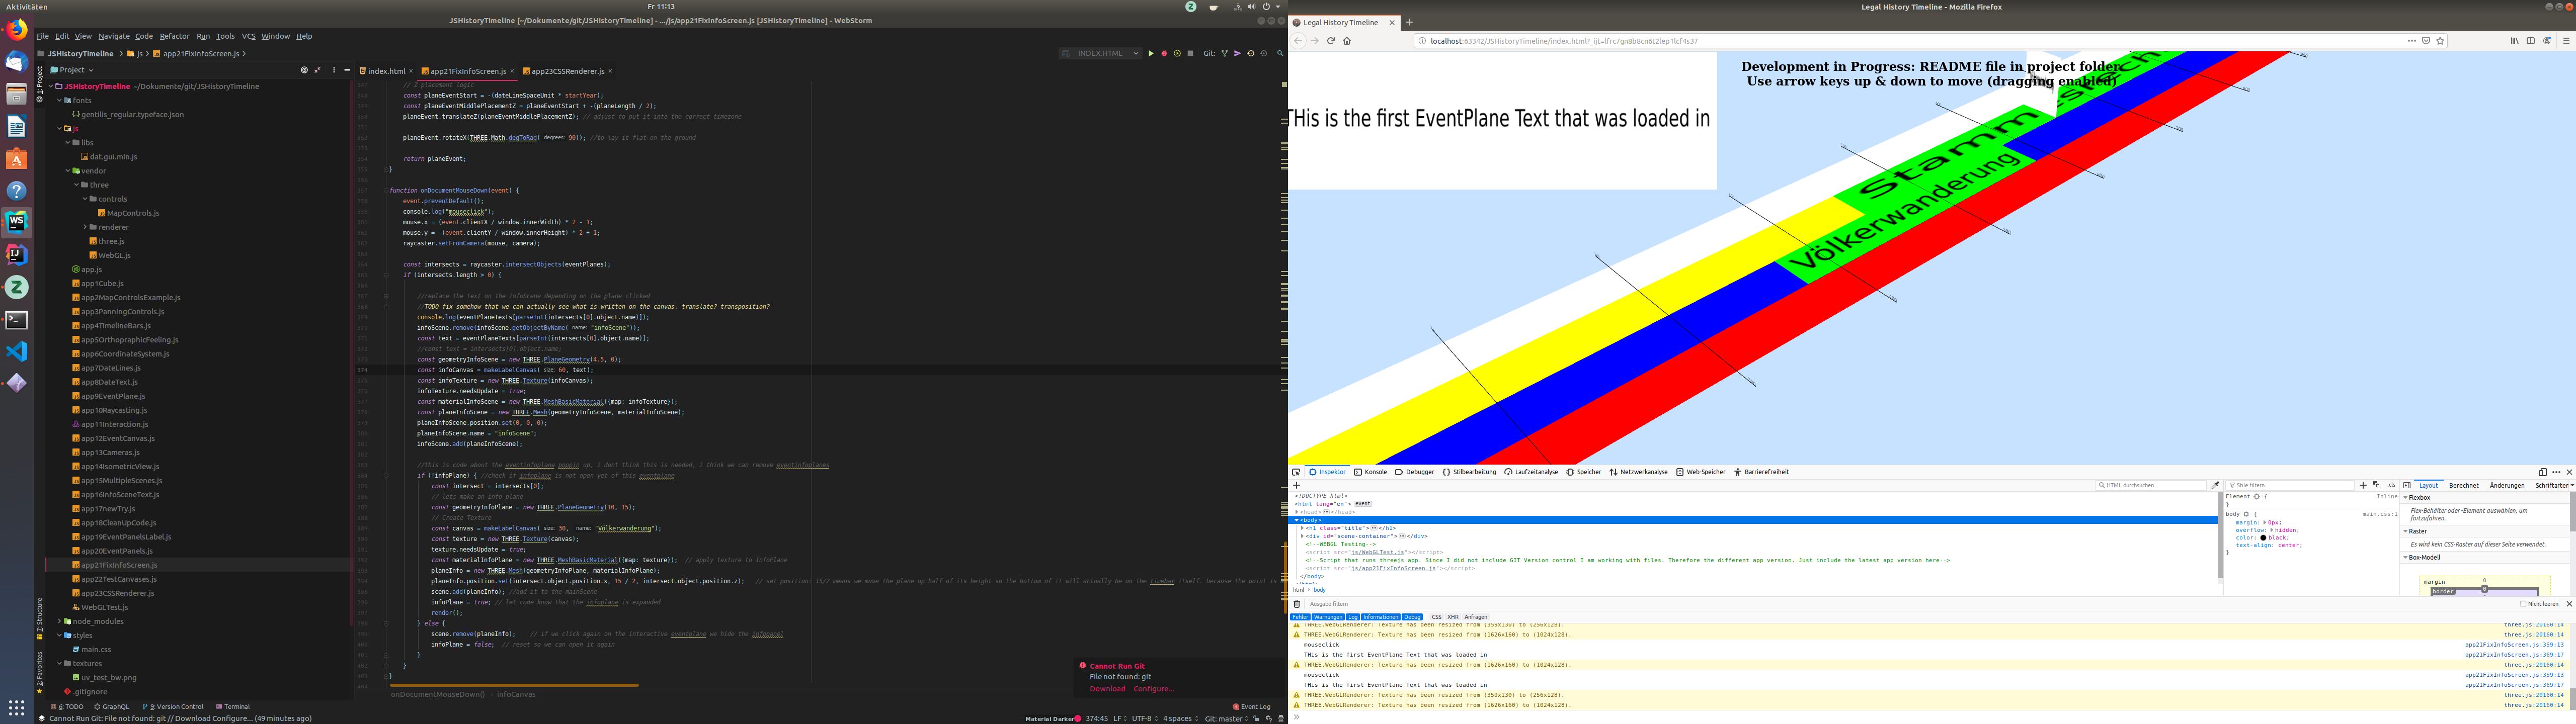Image resolution: width=2576 pixels, height=724 pixels.
Task: Collapse the Box-Modell section
Action: 2406,557
